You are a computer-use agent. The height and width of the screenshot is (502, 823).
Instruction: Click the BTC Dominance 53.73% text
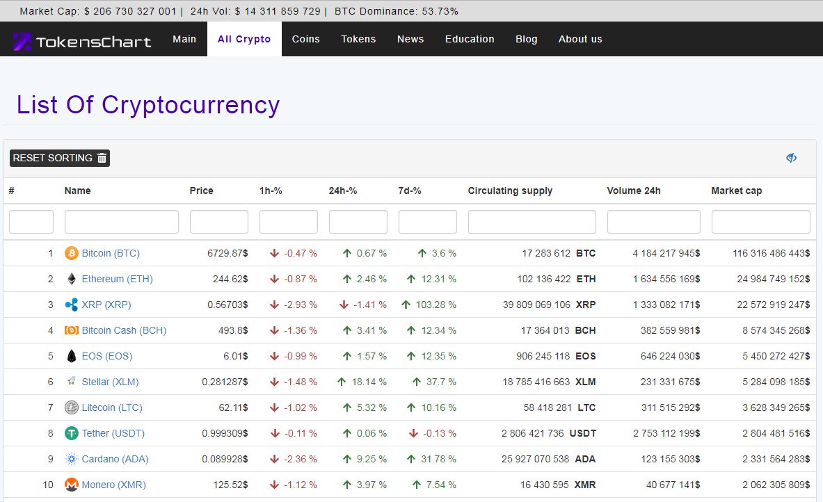(397, 11)
